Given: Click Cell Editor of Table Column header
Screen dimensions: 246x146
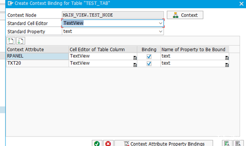Looking at the screenshot, I should coord(103,49).
